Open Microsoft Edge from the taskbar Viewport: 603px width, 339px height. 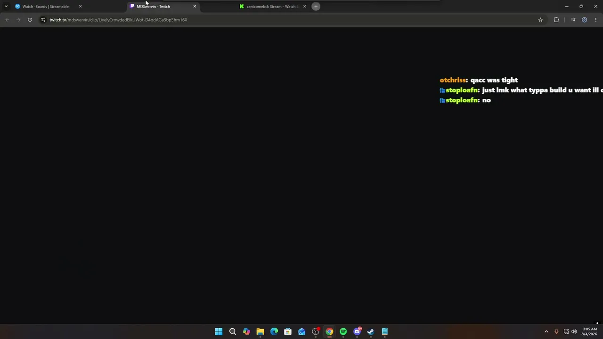[274, 331]
